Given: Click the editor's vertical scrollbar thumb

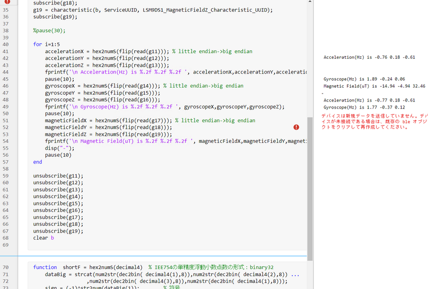Looking at the screenshot, I should pos(310,187).
